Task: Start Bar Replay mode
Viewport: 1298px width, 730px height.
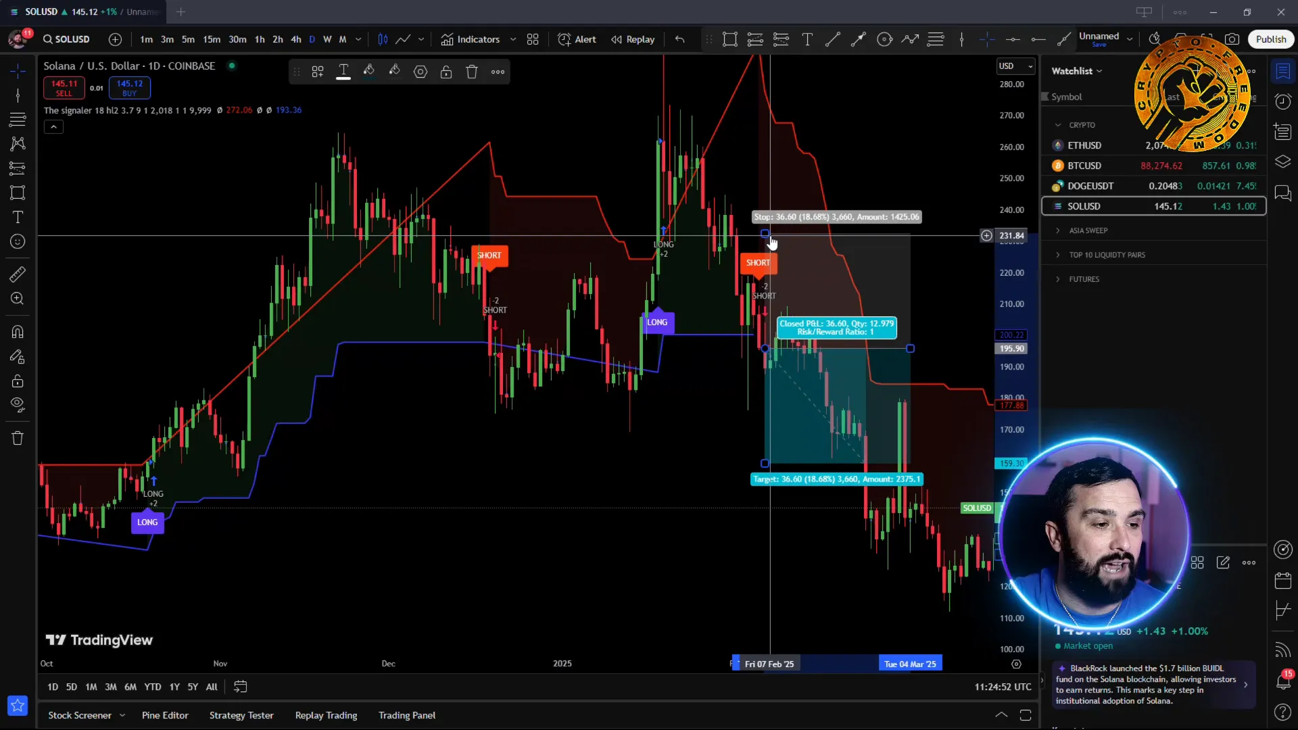Action: 633,39
